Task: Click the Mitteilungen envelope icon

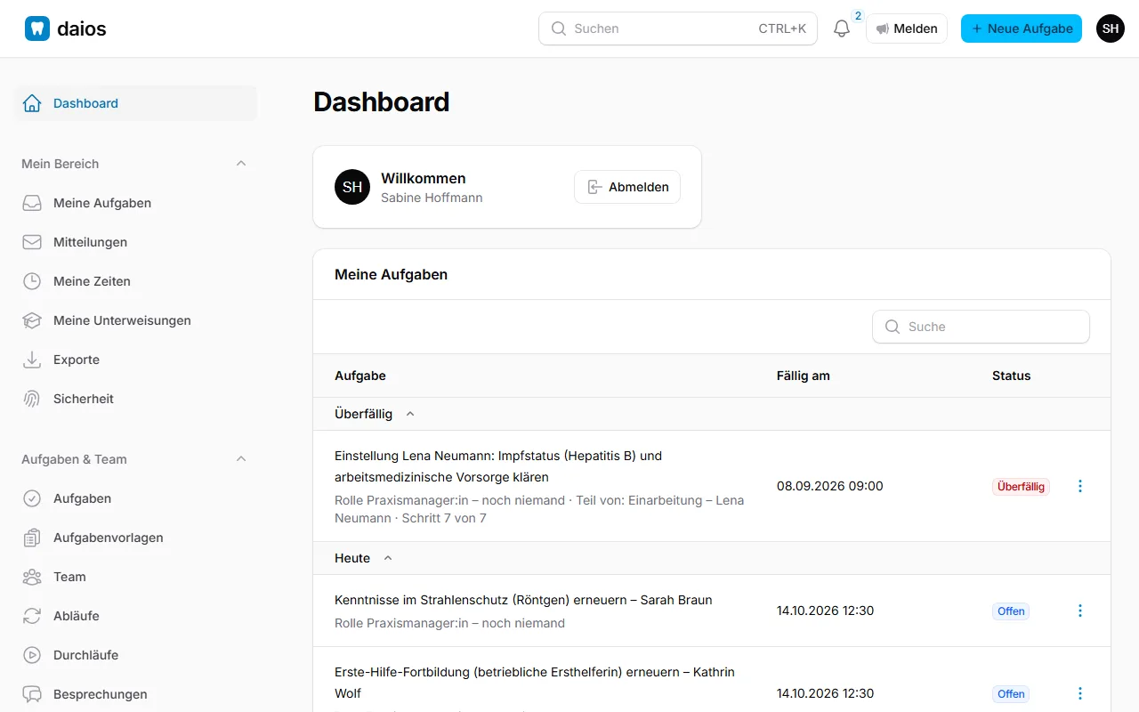Action: (x=32, y=242)
